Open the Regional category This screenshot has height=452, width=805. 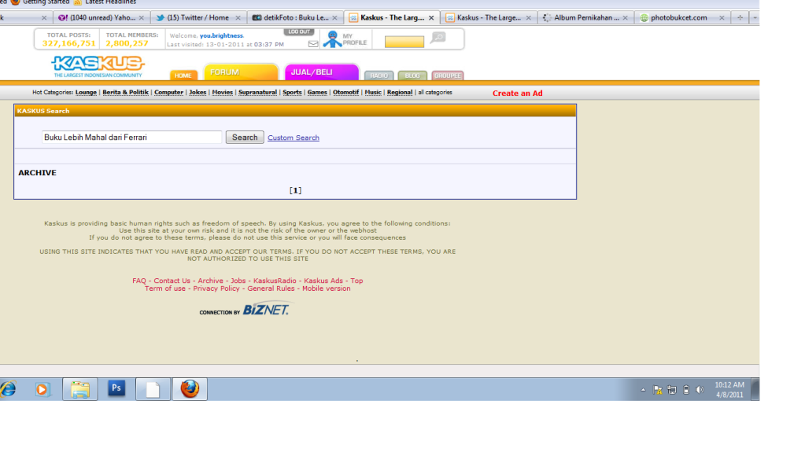click(400, 92)
